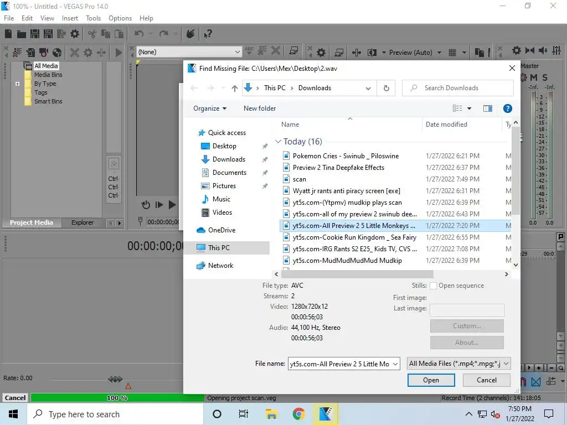Open the File name combo box dropdown
Viewport: 567px width, 425px height.
[395, 364]
